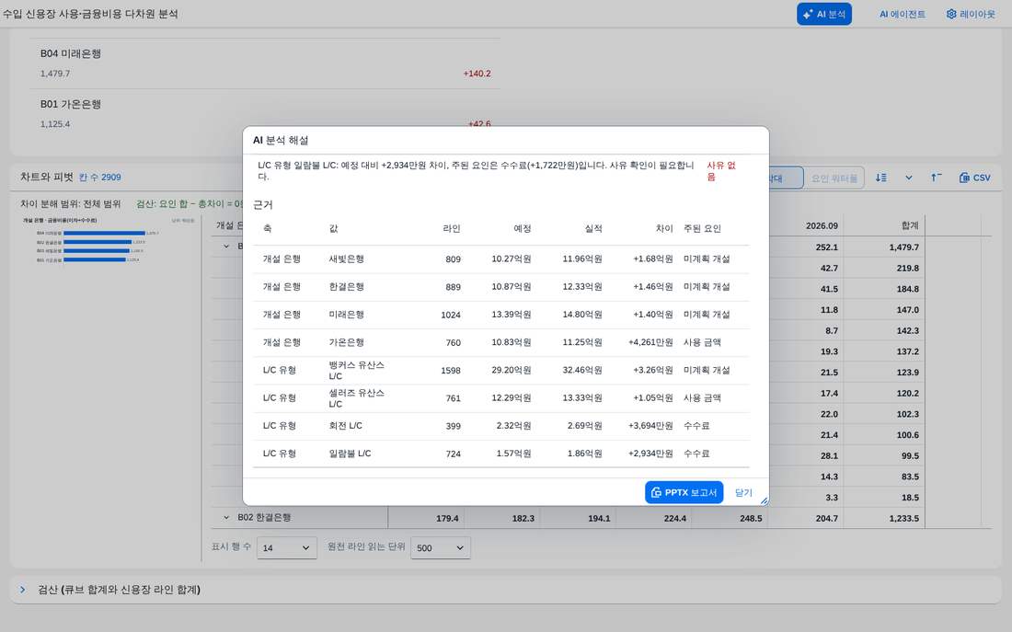Click the 합계 pivot column header
Image resolution: width=1012 pixels, height=632 pixels.
(910, 226)
